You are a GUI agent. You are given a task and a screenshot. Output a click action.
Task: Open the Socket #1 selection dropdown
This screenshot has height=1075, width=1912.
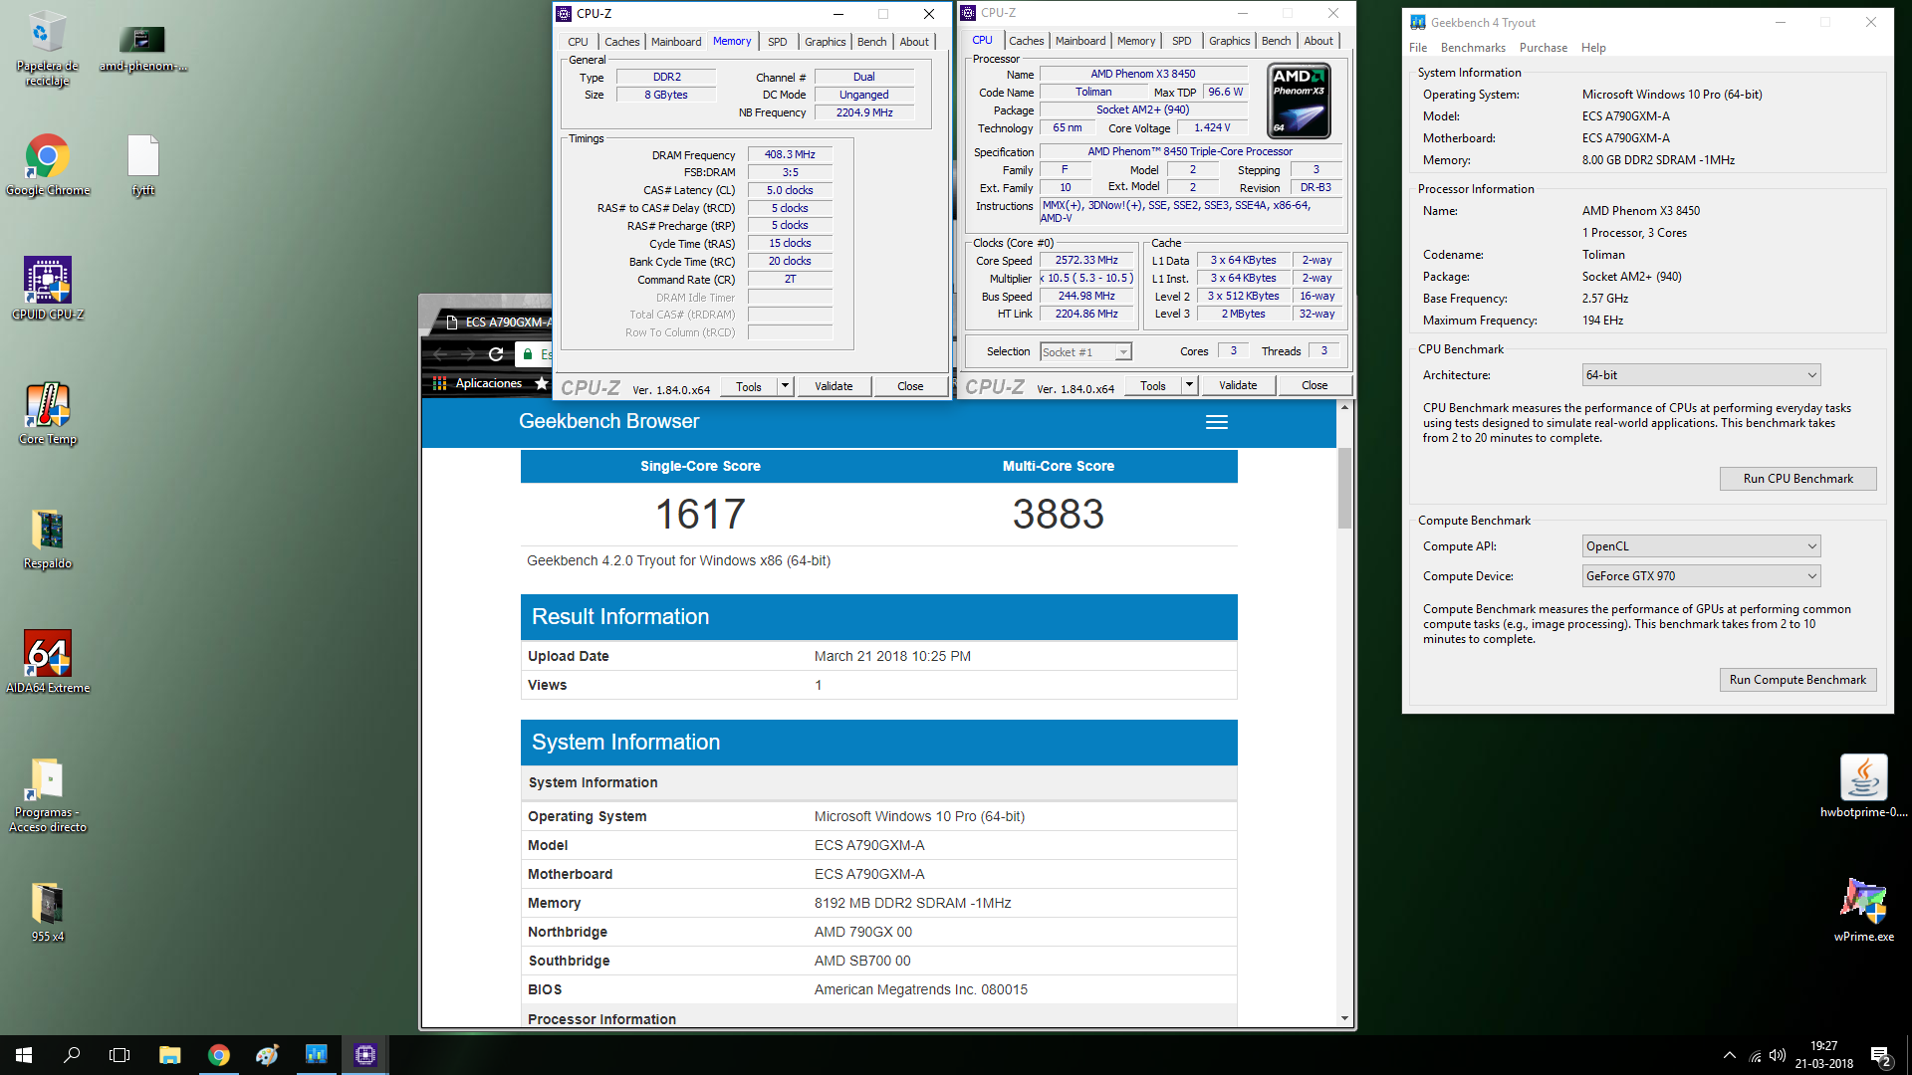coord(1085,352)
